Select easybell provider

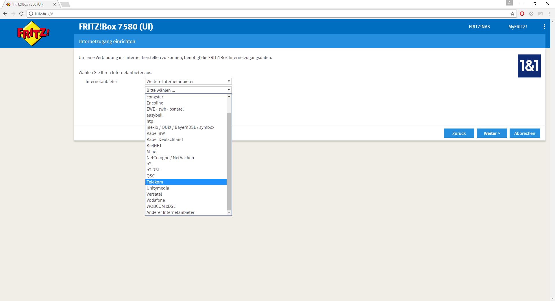coord(186,115)
